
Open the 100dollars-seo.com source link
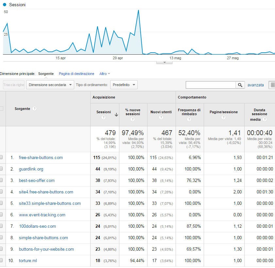pos(37,226)
